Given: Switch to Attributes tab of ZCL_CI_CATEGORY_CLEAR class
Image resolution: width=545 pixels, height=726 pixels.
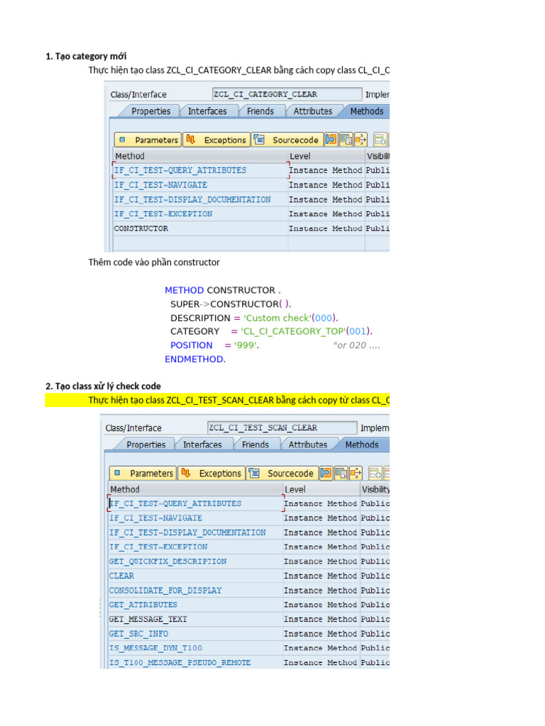Looking at the screenshot, I should [x=312, y=111].
